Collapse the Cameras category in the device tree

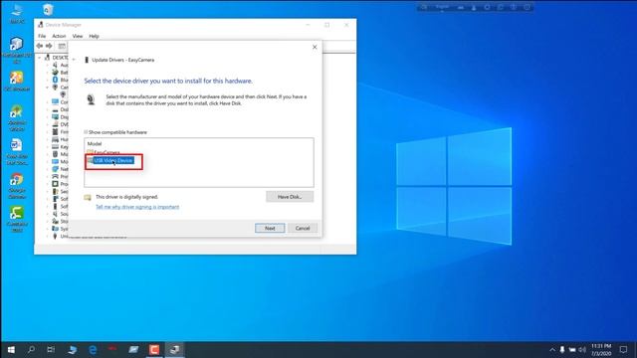47,88
